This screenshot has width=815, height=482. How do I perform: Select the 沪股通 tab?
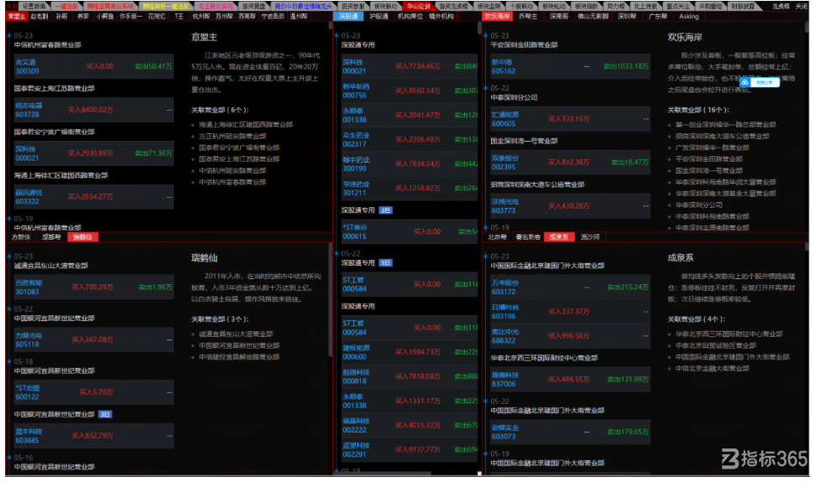pyautogui.click(x=379, y=16)
